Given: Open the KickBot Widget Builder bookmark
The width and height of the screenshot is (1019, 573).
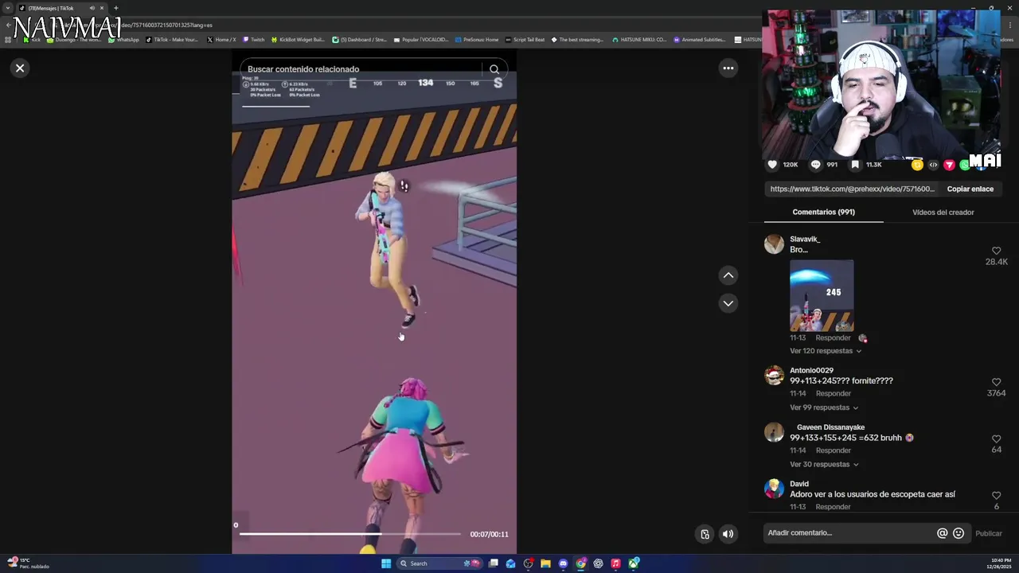Looking at the screenshot, I should 298,40.
